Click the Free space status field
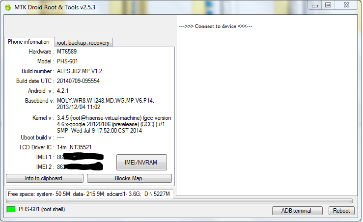Image resolution: width=363 pixels, height=222 pixels. [90, 194]
